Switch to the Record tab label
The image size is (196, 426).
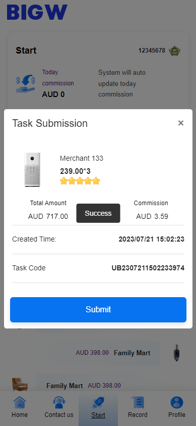pos(138,415)
